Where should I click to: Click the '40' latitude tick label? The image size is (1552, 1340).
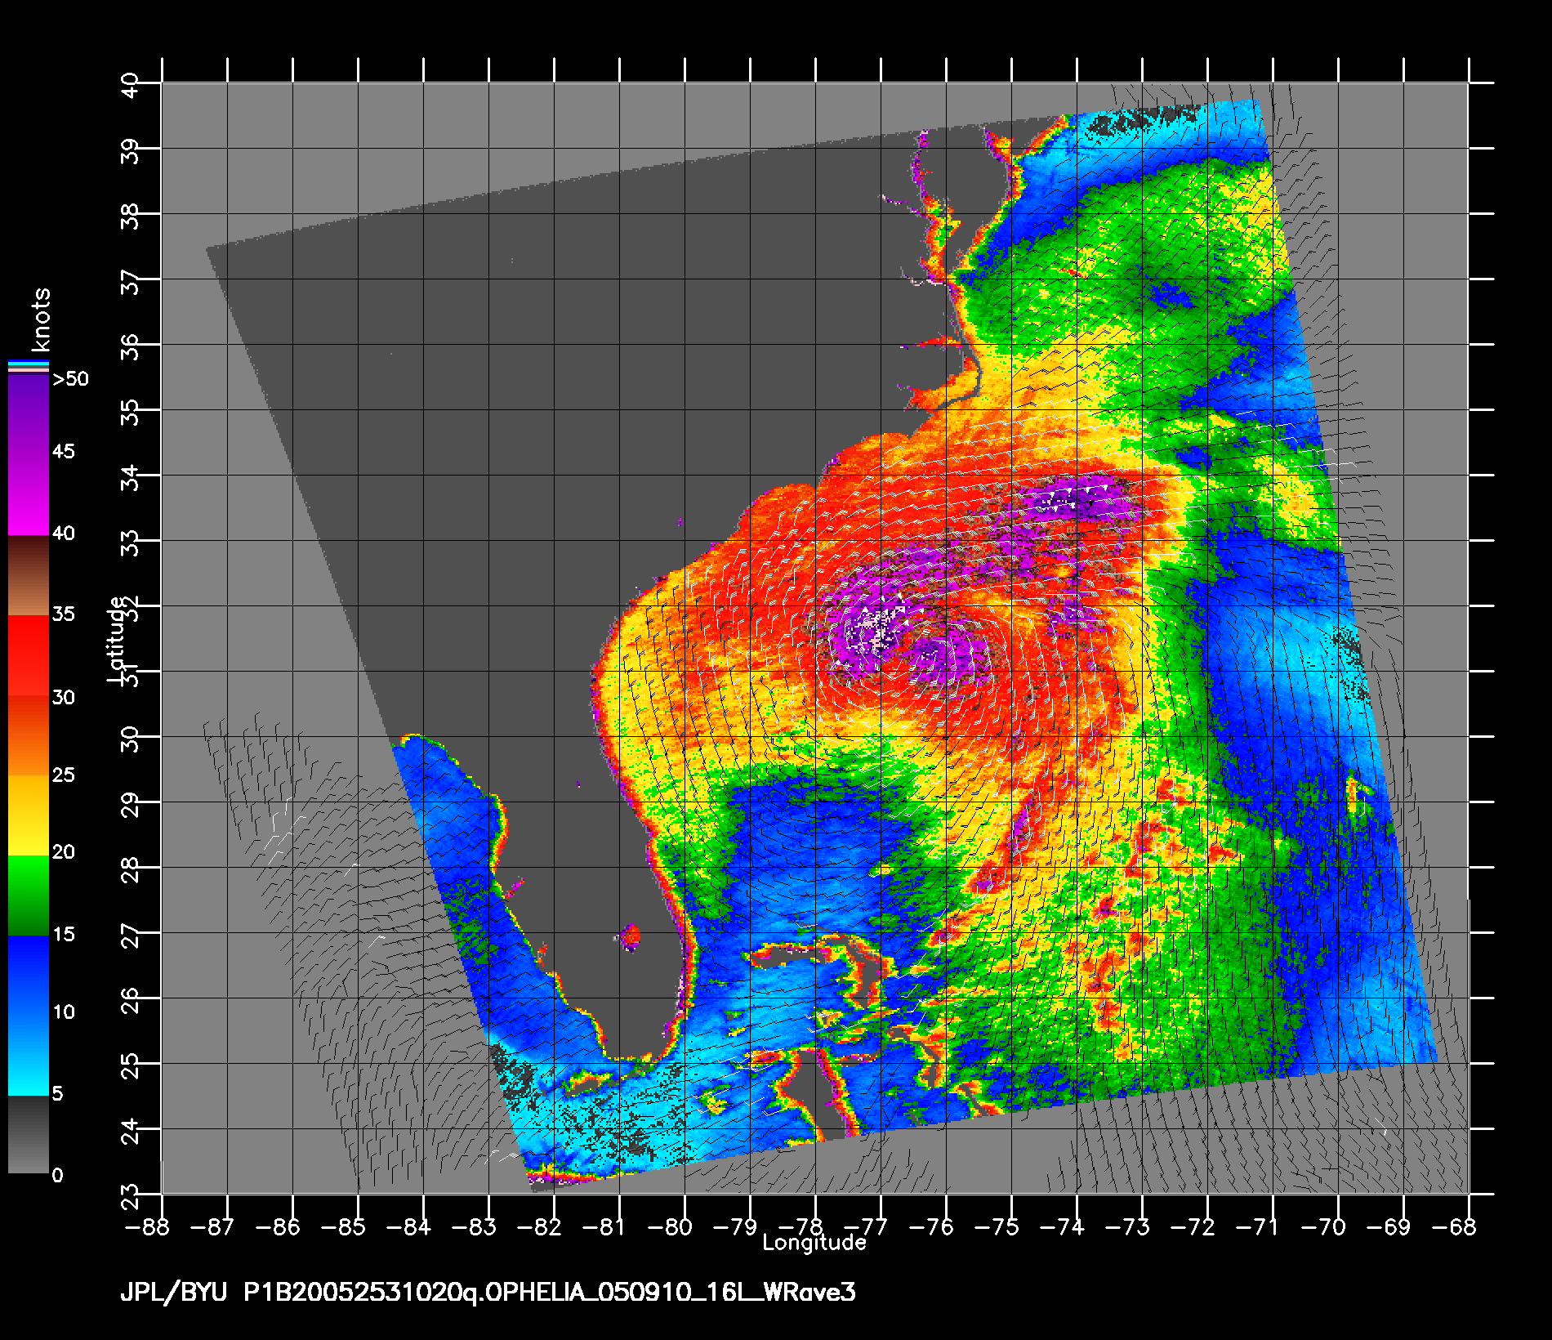point(131,85)
